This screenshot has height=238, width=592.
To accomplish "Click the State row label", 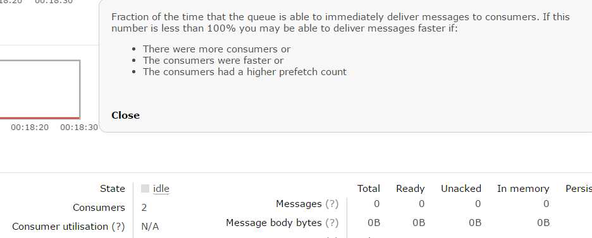I will pos(113,189).
